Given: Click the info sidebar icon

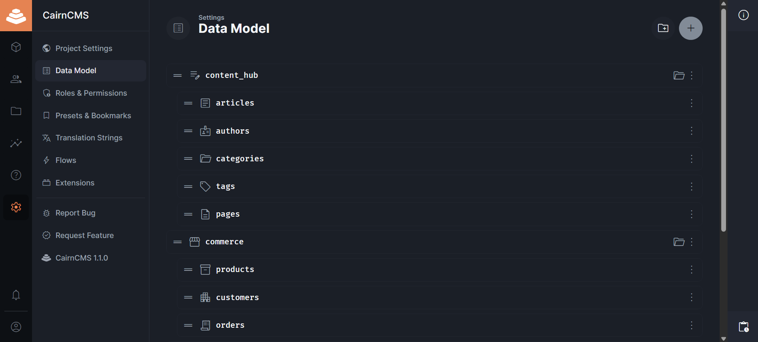Looking at the screenshot, I should [x=743, y=15].
